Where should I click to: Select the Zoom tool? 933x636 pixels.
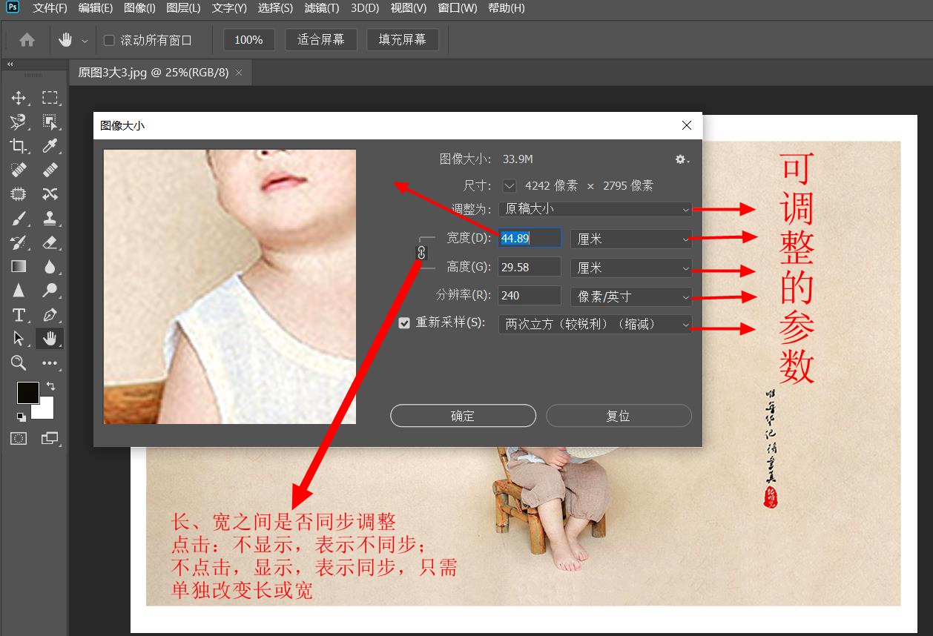[x=19, y=362]
